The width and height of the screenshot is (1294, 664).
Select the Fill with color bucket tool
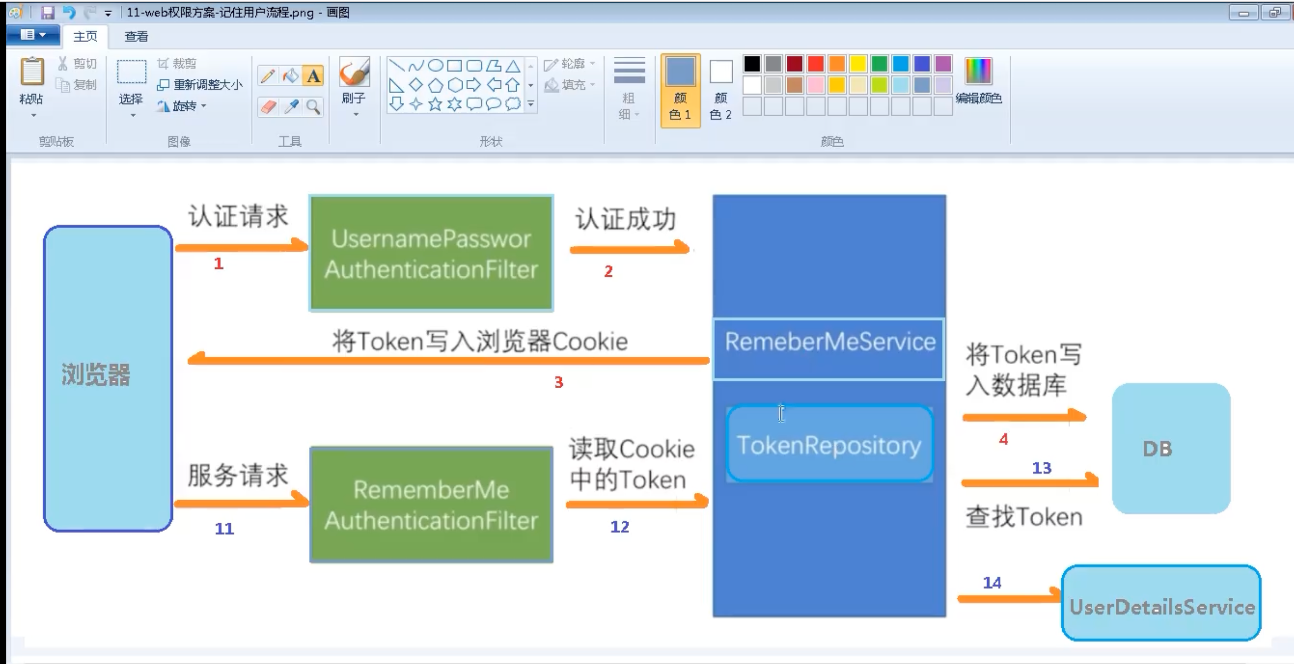(x=290, y=76)
